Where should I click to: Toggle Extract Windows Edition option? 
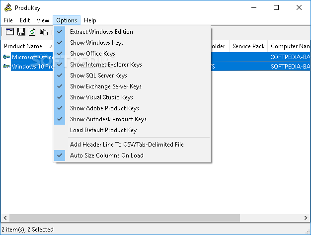[132, 32]
